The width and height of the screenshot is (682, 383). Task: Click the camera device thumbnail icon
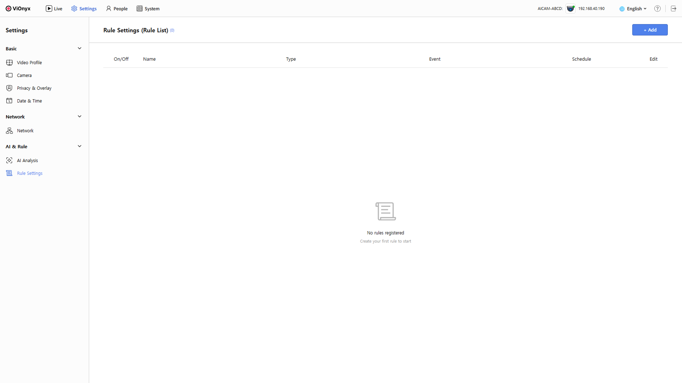(x=570, y=9)
